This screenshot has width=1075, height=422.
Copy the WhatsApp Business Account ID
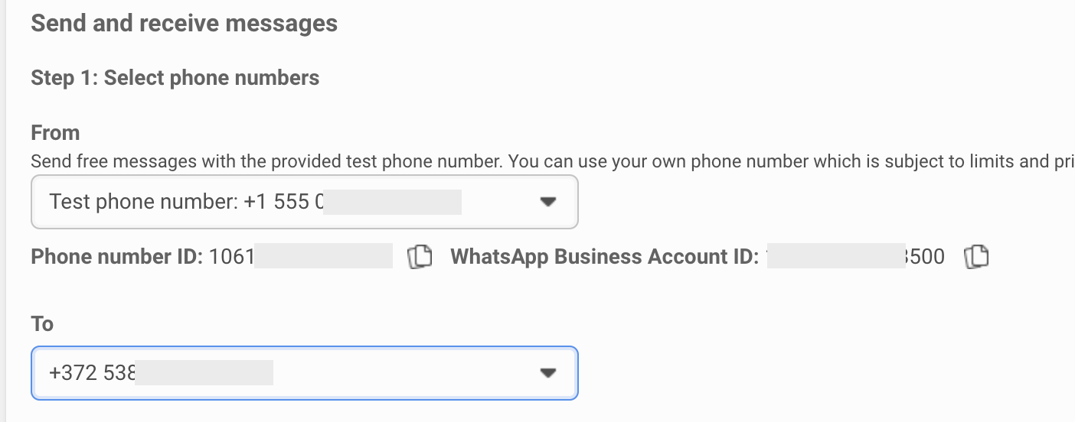pyautogui.click(x=976, y=257)
